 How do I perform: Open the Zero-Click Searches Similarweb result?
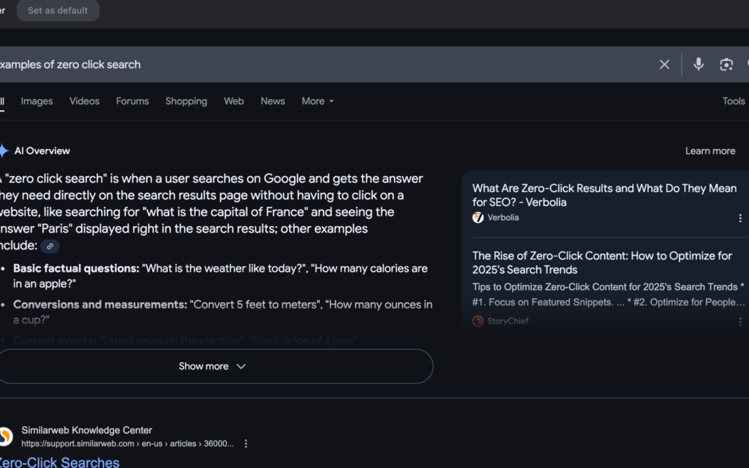59,462
